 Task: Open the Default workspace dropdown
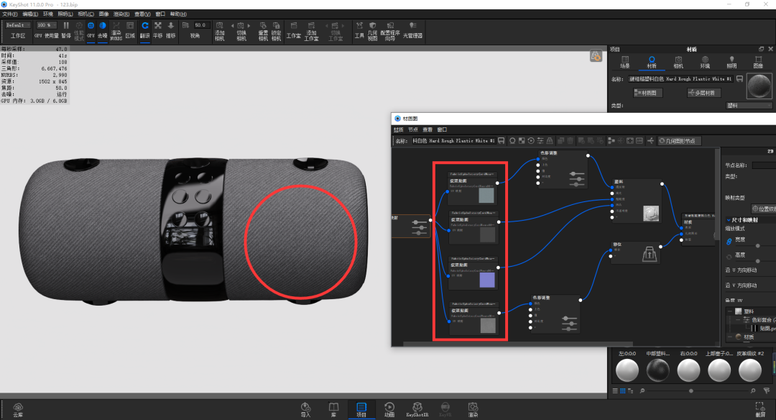click(x=18, y=24)
